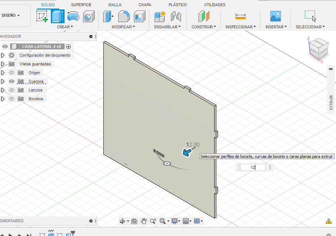Click the blue extrude distance arrow manipulator
336x236 pixels.
coord(187,152)
